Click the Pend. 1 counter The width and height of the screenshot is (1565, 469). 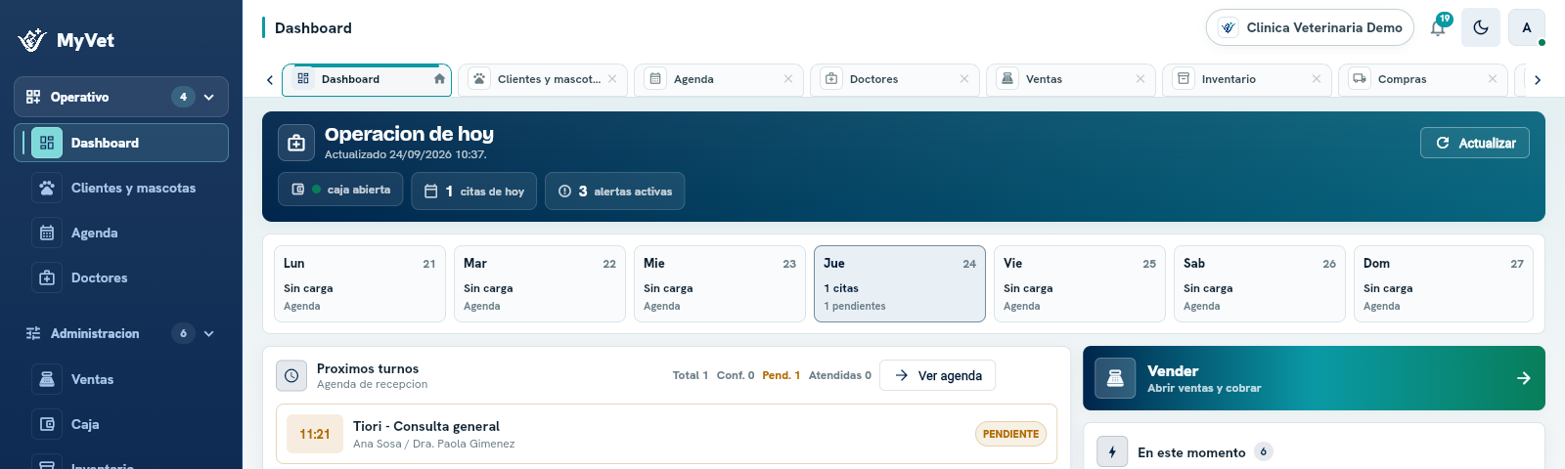pos(782,375)
